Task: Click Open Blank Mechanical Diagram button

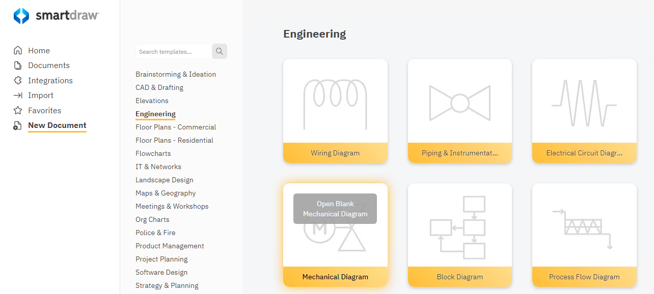Action: [335, 209]
